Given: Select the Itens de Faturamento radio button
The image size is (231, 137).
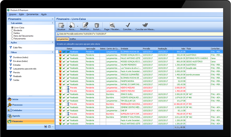Looking at the screenshot, I should click(x=12, y=36).
